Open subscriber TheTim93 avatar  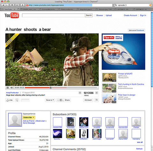(70, 133)
